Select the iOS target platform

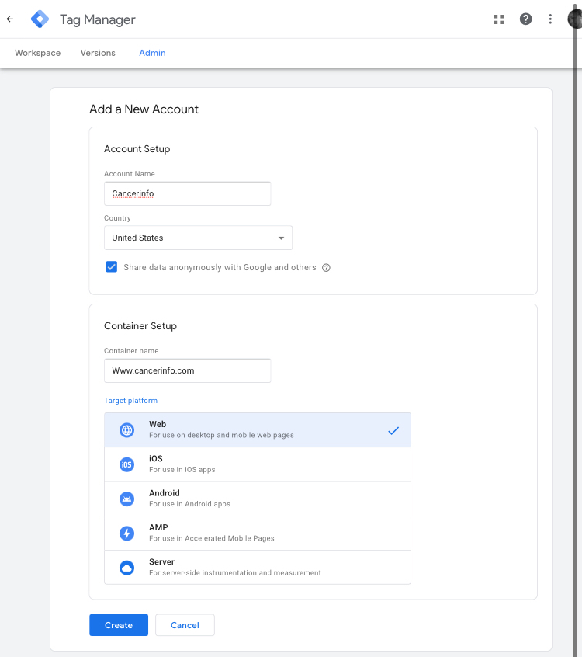point(258,464)
